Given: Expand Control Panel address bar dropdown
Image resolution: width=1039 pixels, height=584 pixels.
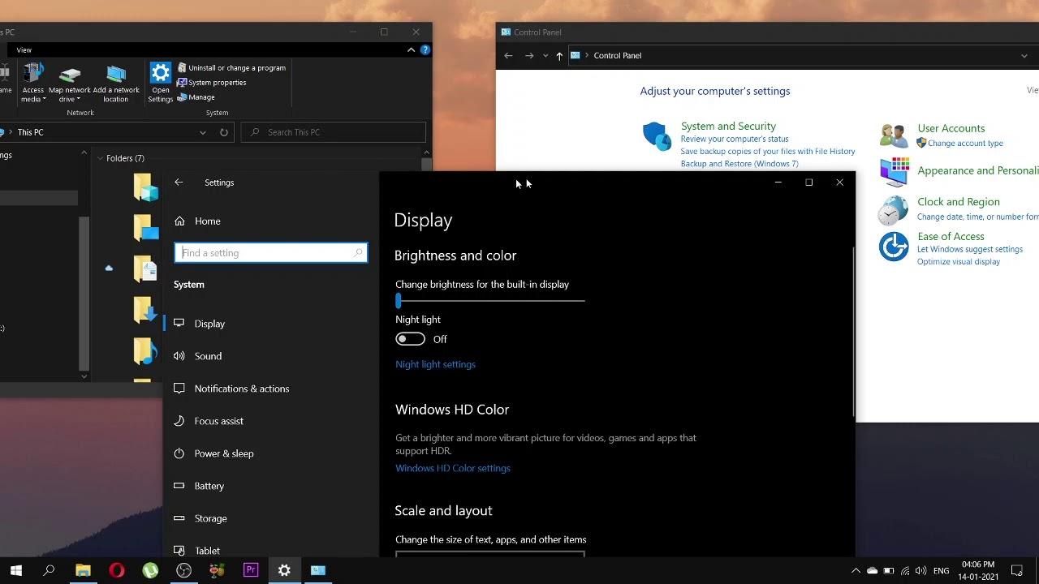Looking at the screenshot, I should (1024, 56).
